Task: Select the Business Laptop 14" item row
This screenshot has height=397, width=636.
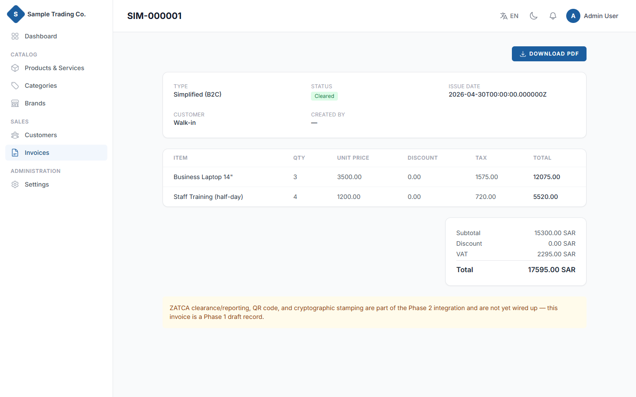Action: coord(375,177)
